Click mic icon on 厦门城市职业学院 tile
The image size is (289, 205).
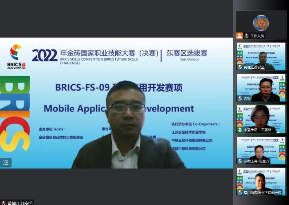click(240, 192)
